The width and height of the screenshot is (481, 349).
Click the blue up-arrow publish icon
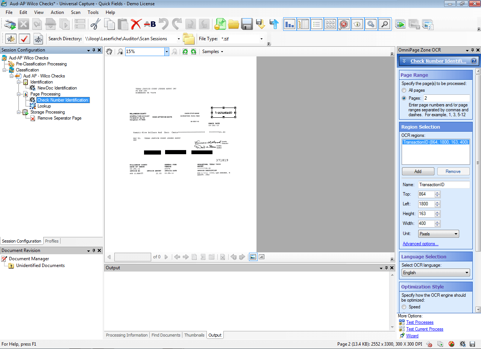tap(274, 24)
